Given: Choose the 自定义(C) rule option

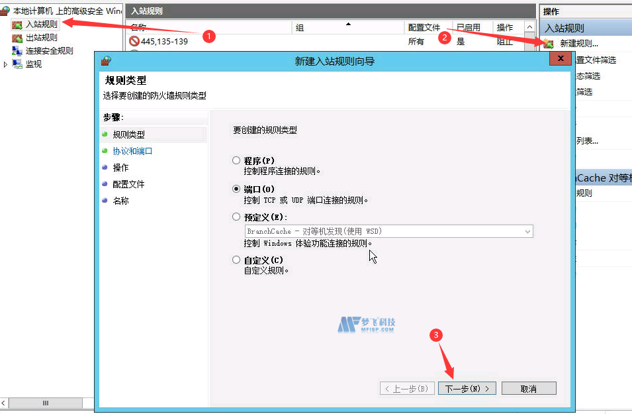Looking at the screenshot, I should tap(236, 260).
